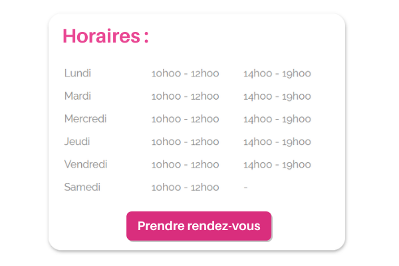This screenshot has width=399, height=266.
Task: Click Vendredi morning hours 10h00 - 12h00
Action: (185, 164)
